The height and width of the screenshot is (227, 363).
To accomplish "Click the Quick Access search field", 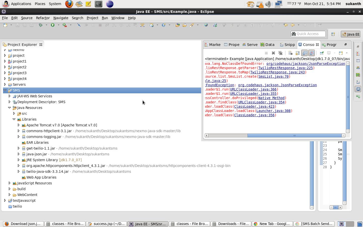I will tap(308, 34).
